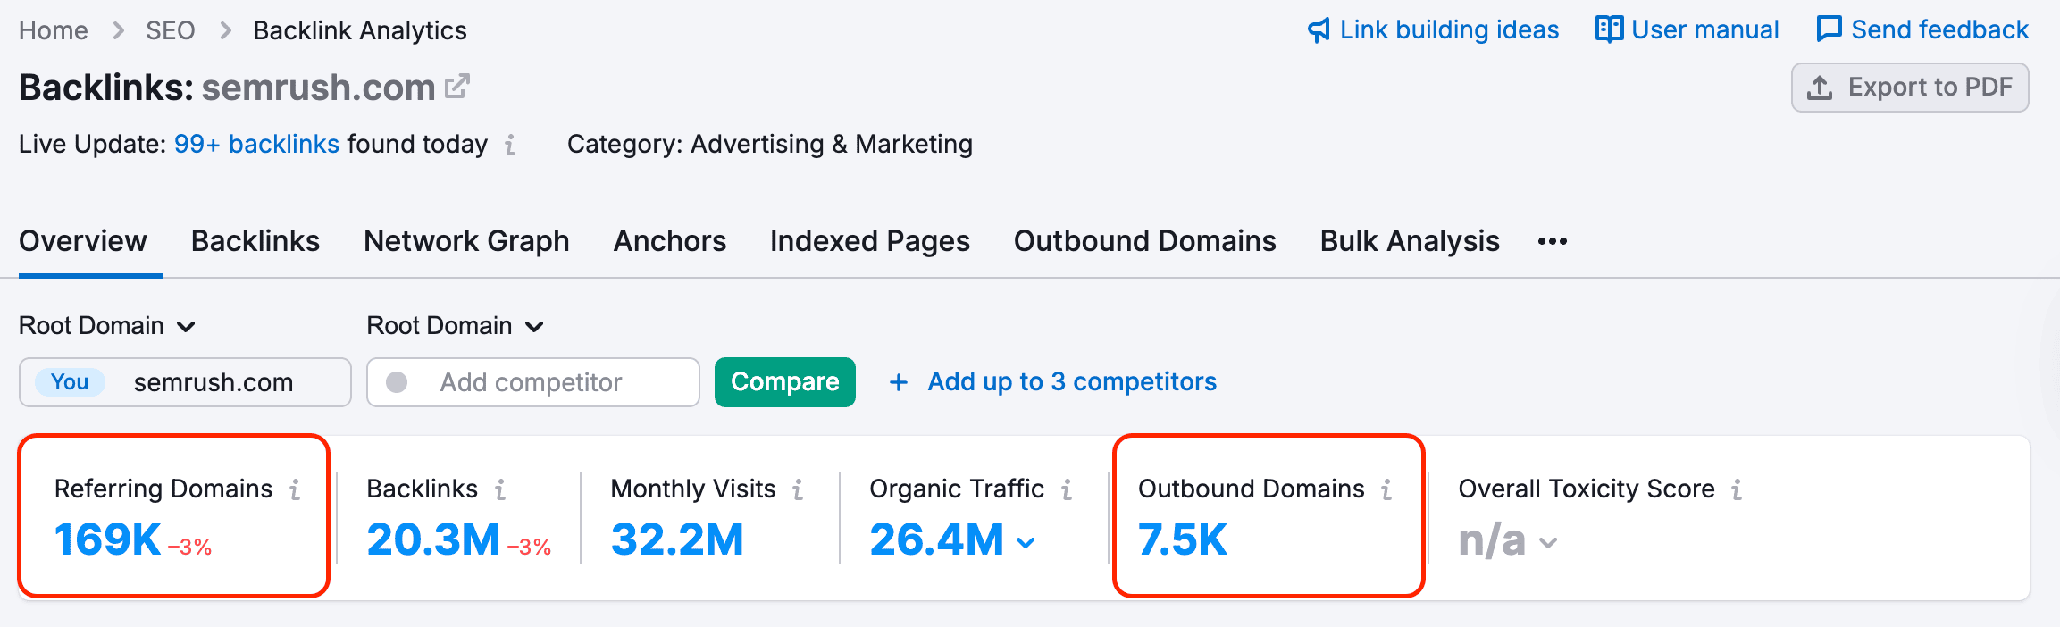The width and height of the screenshot is (2060, 627).
Task: Open external link icon beside semrush.com title
Action: [457, 87]
